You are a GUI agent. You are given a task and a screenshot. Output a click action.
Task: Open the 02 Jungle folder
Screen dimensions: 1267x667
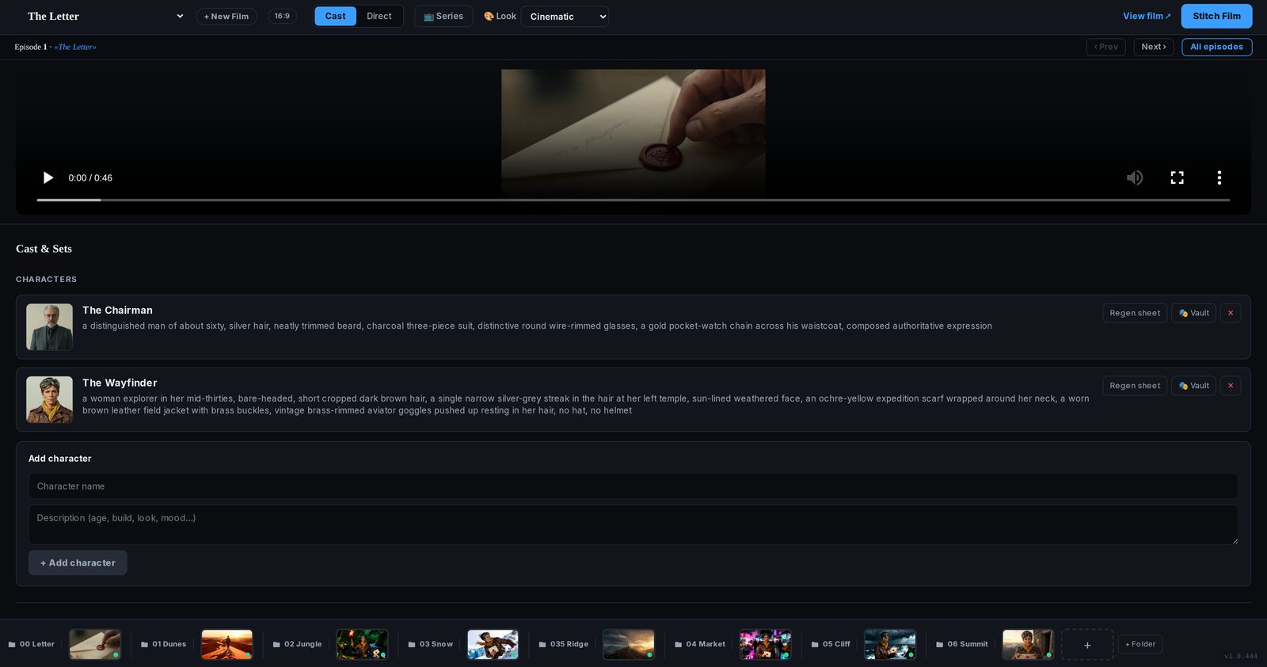pos(298,644)
